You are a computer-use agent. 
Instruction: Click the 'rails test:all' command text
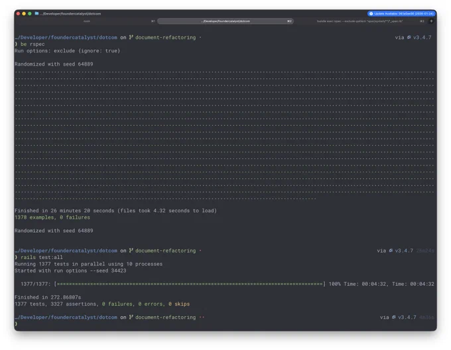click(42, 257)
